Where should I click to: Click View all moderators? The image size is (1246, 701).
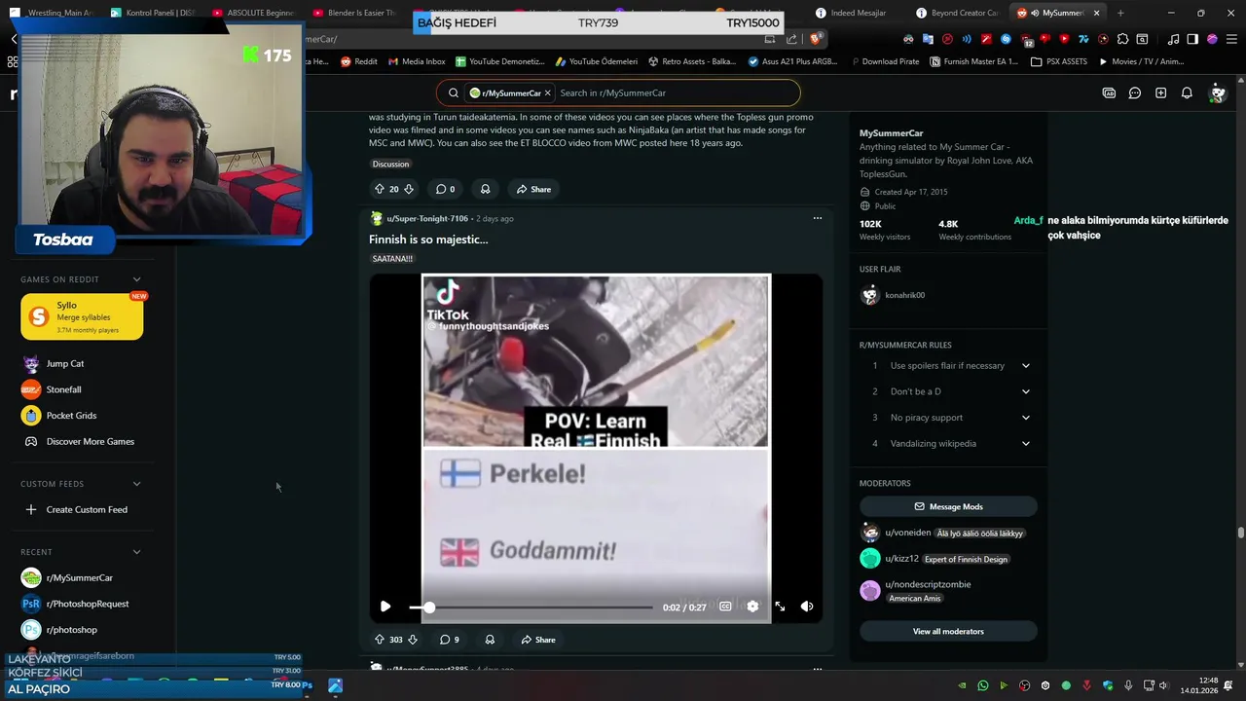(948, 631)
